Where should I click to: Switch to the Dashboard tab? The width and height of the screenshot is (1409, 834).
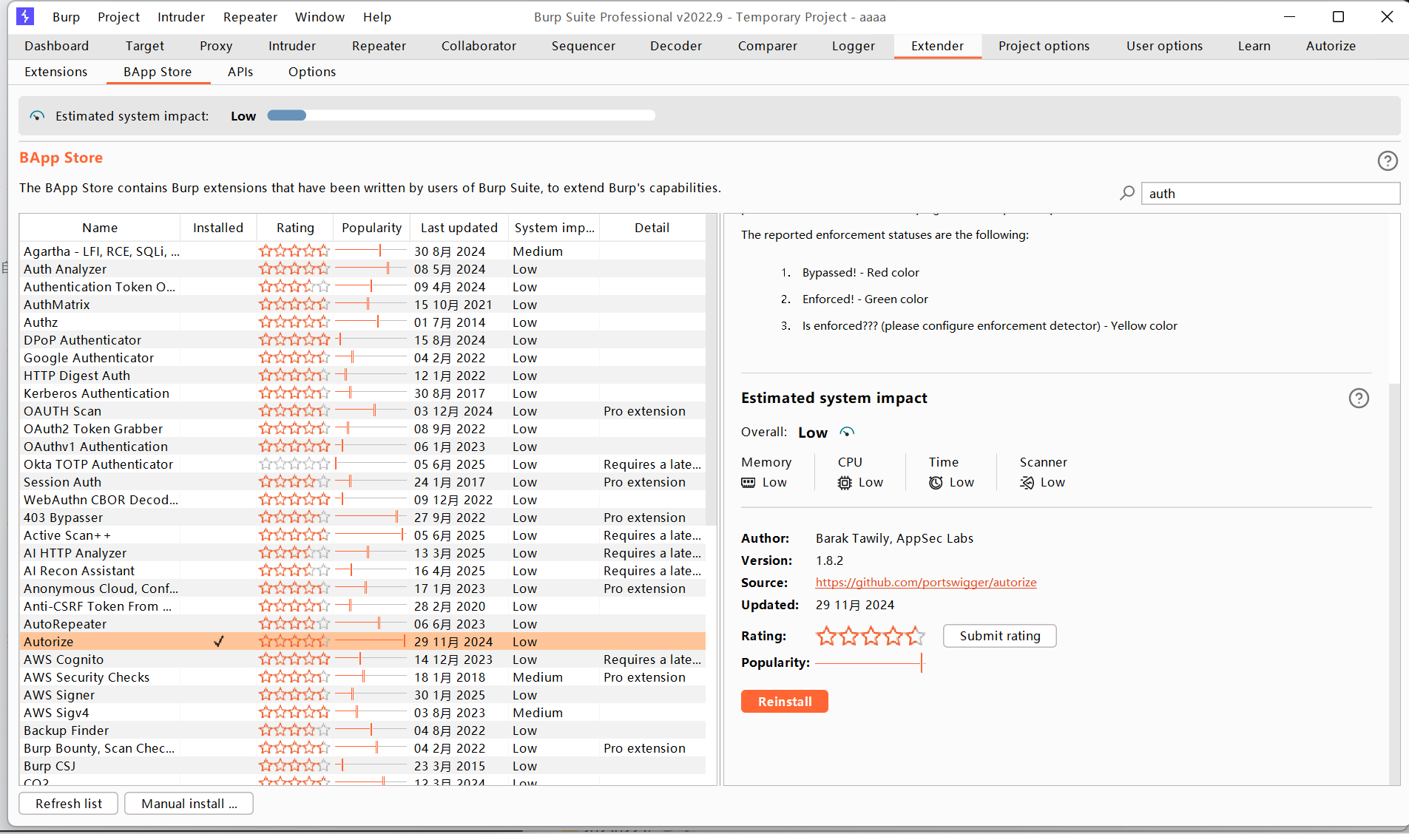coord(56,46)
